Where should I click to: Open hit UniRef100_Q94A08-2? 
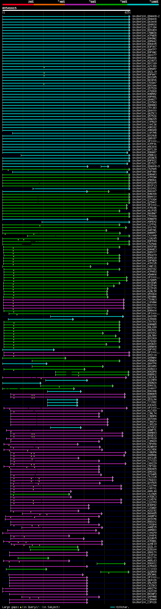click(x=146, y=16)
